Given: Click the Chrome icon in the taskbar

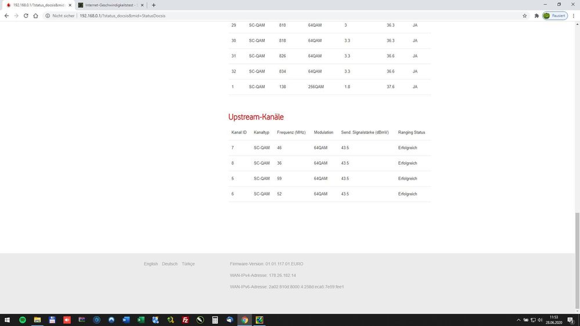Looking at the screenshot, I should click(x=244, y=320).
